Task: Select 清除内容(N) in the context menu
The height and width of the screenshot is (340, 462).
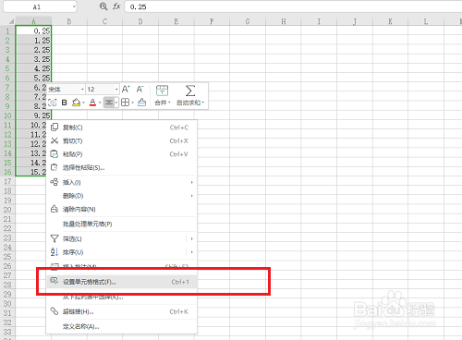Action: coord(122,210)
